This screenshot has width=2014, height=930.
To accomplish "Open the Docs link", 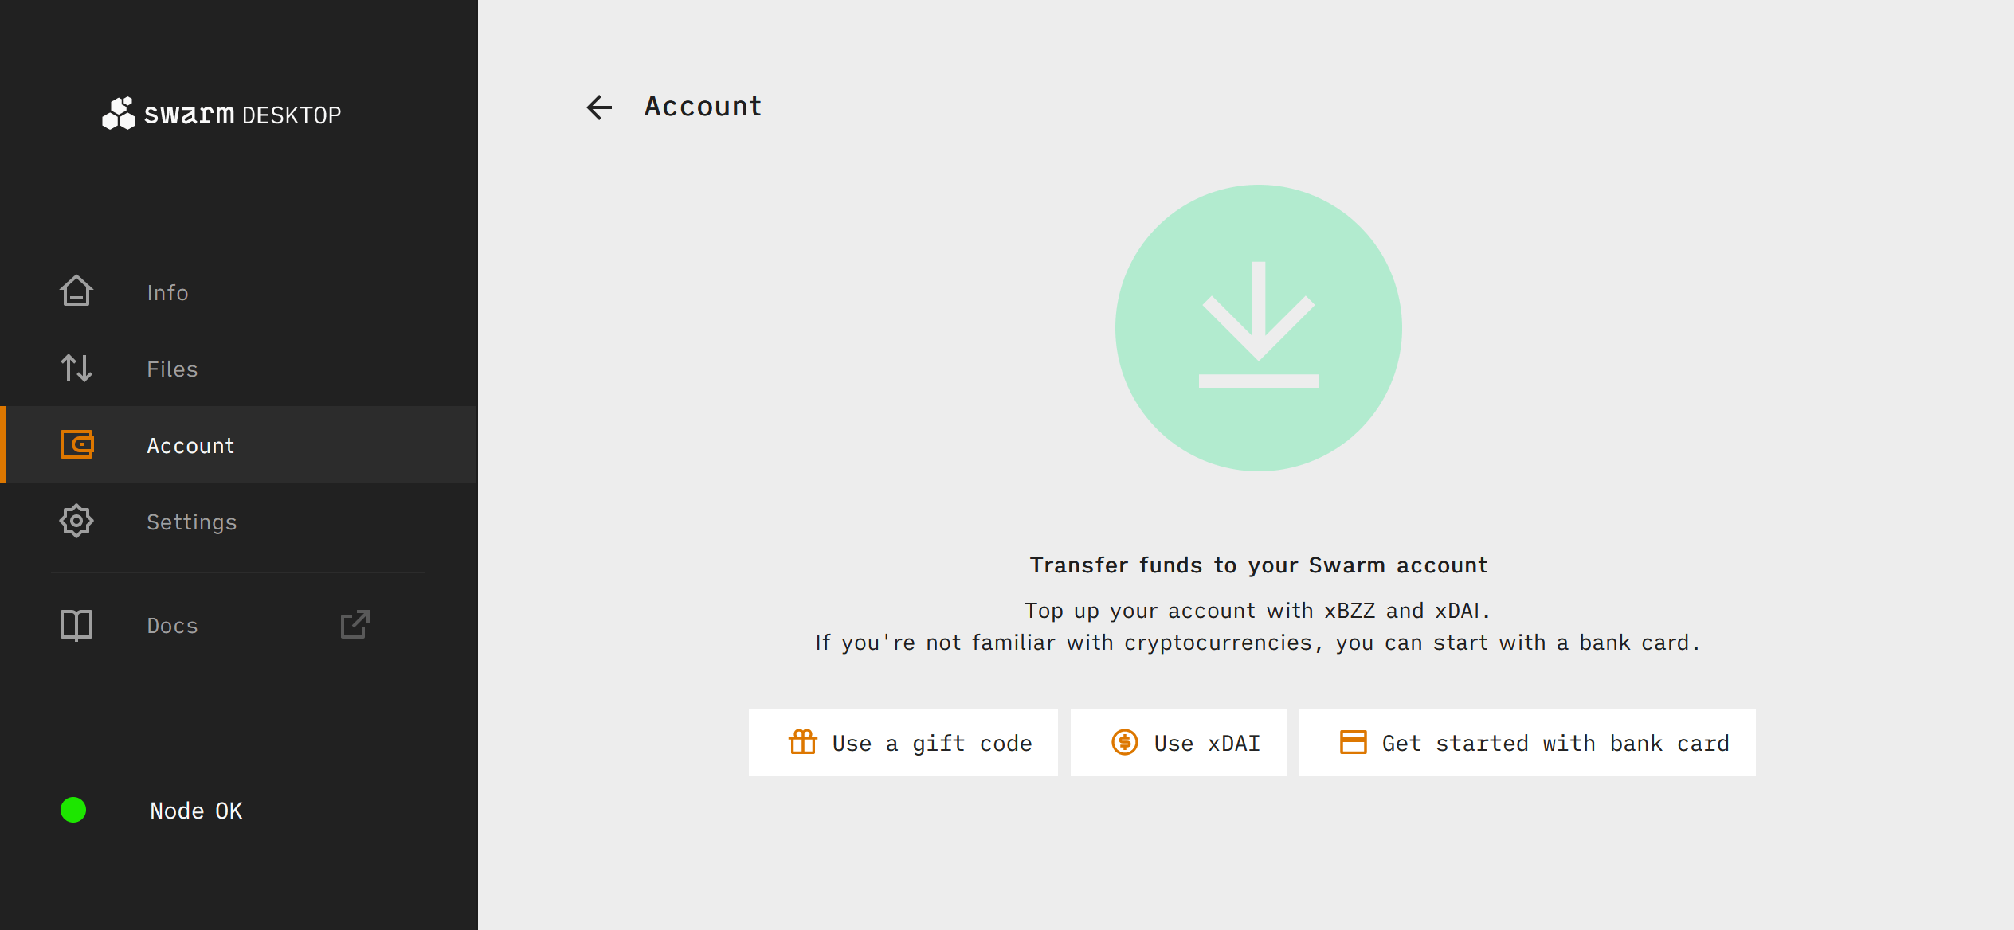I will click(x=172, y=626).
